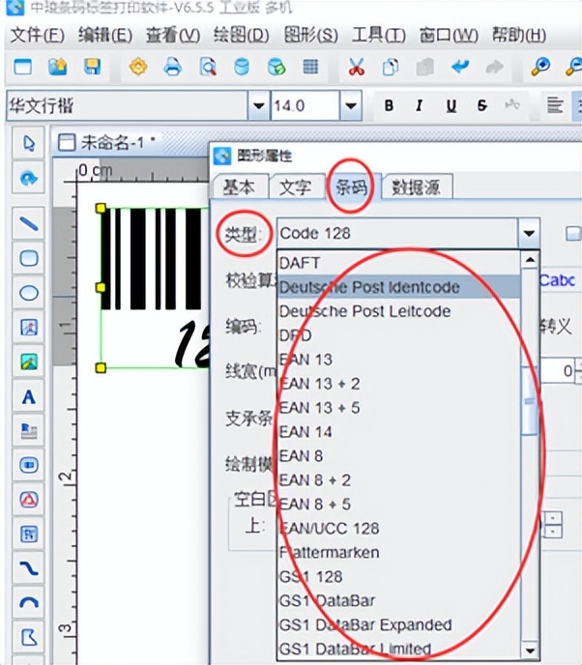The height and width of the screenshot is (665, 582).
Task: Open the 查看(V) menu
Action: tap(173, 35)
